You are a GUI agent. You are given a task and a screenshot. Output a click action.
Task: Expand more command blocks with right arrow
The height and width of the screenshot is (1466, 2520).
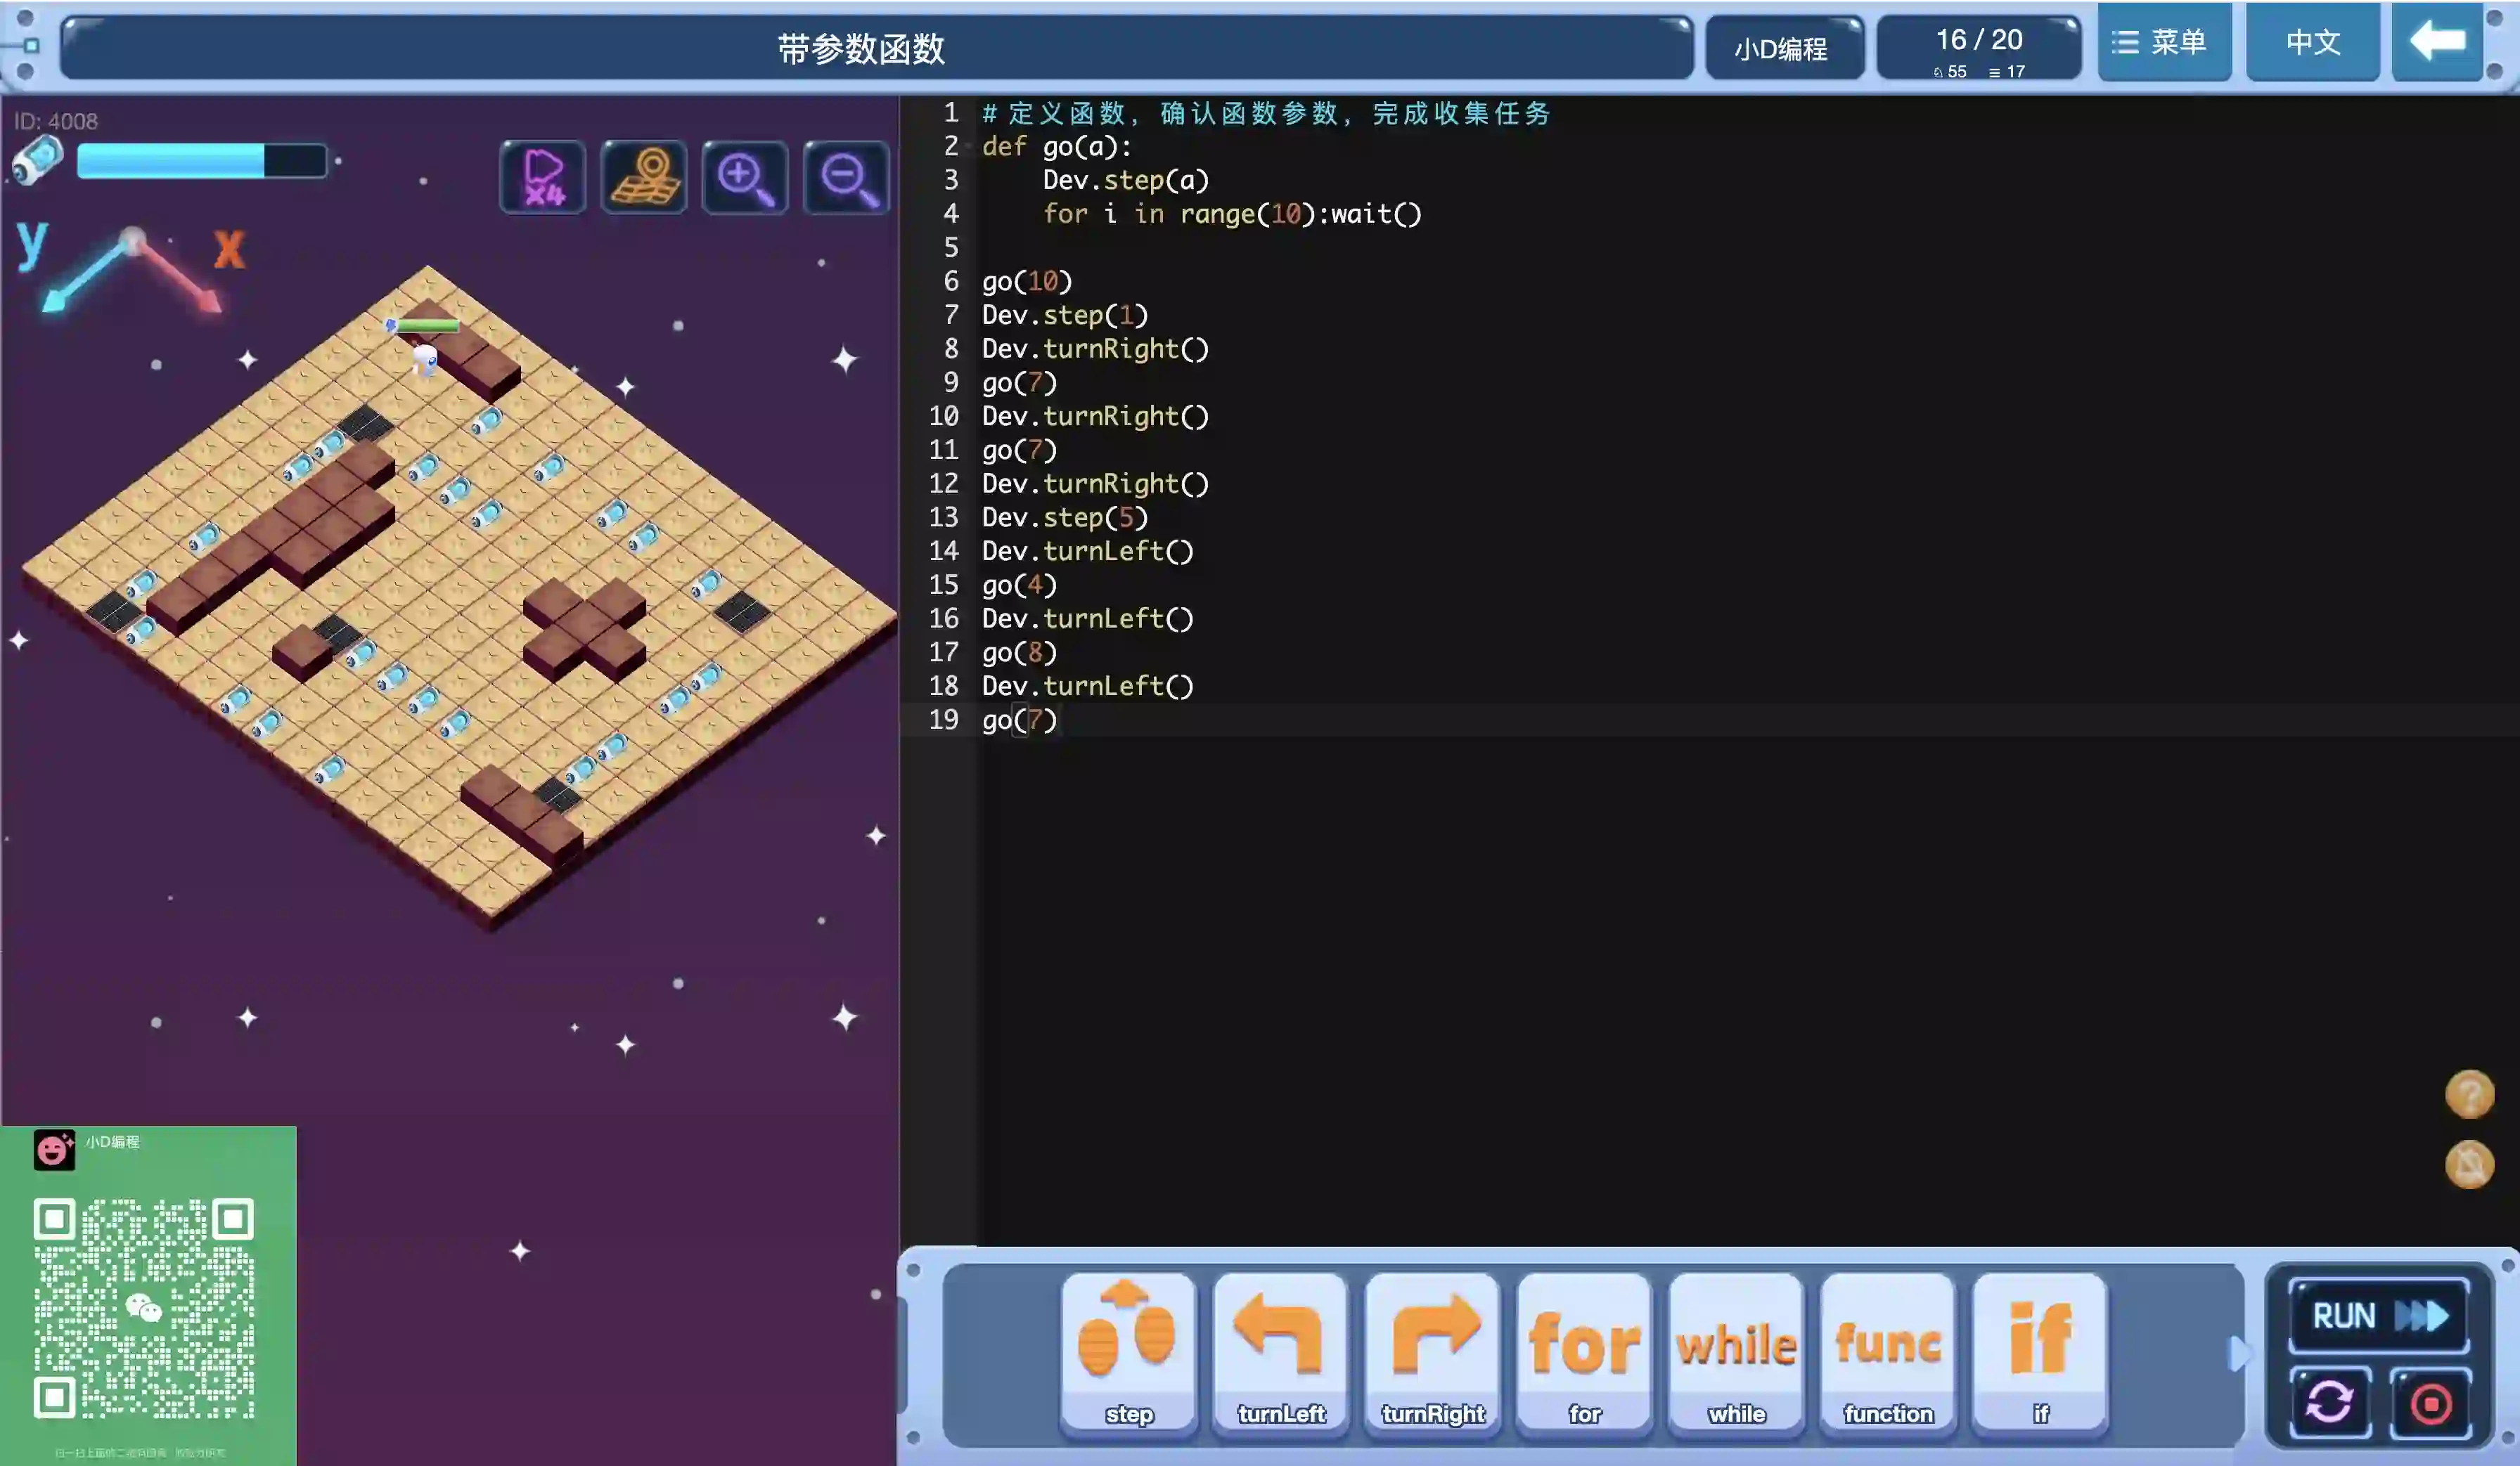tap(2238, 1353)
